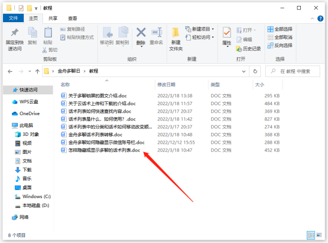Image resolution: width=328 pixels, height=243 pixels.
Task: Click the Paste ribbon icon
Action: (x=48, y=36)
